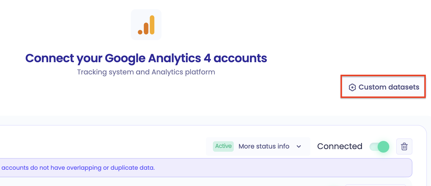Click the partially visible box below the trash button
Screen dimensions: 431x186
pos(375,185)
